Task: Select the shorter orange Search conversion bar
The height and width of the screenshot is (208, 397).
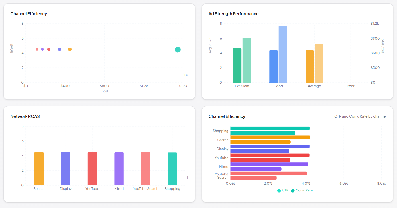Action: point(260,142)
